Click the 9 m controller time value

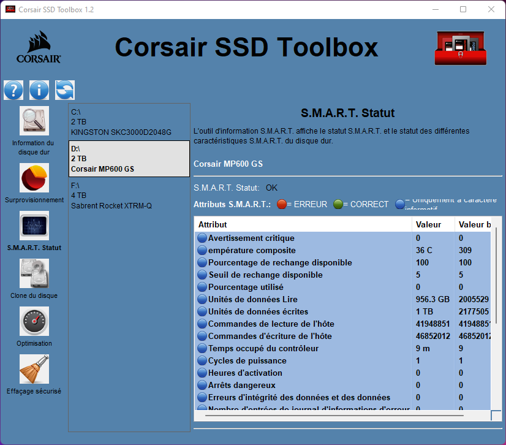click(423, 348)
